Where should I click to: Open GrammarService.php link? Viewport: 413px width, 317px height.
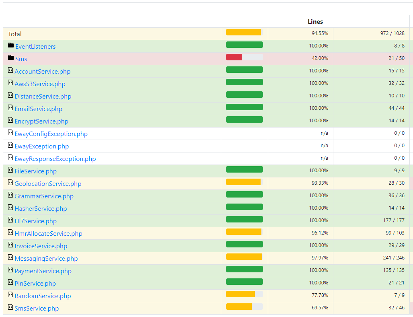(44, 196)
